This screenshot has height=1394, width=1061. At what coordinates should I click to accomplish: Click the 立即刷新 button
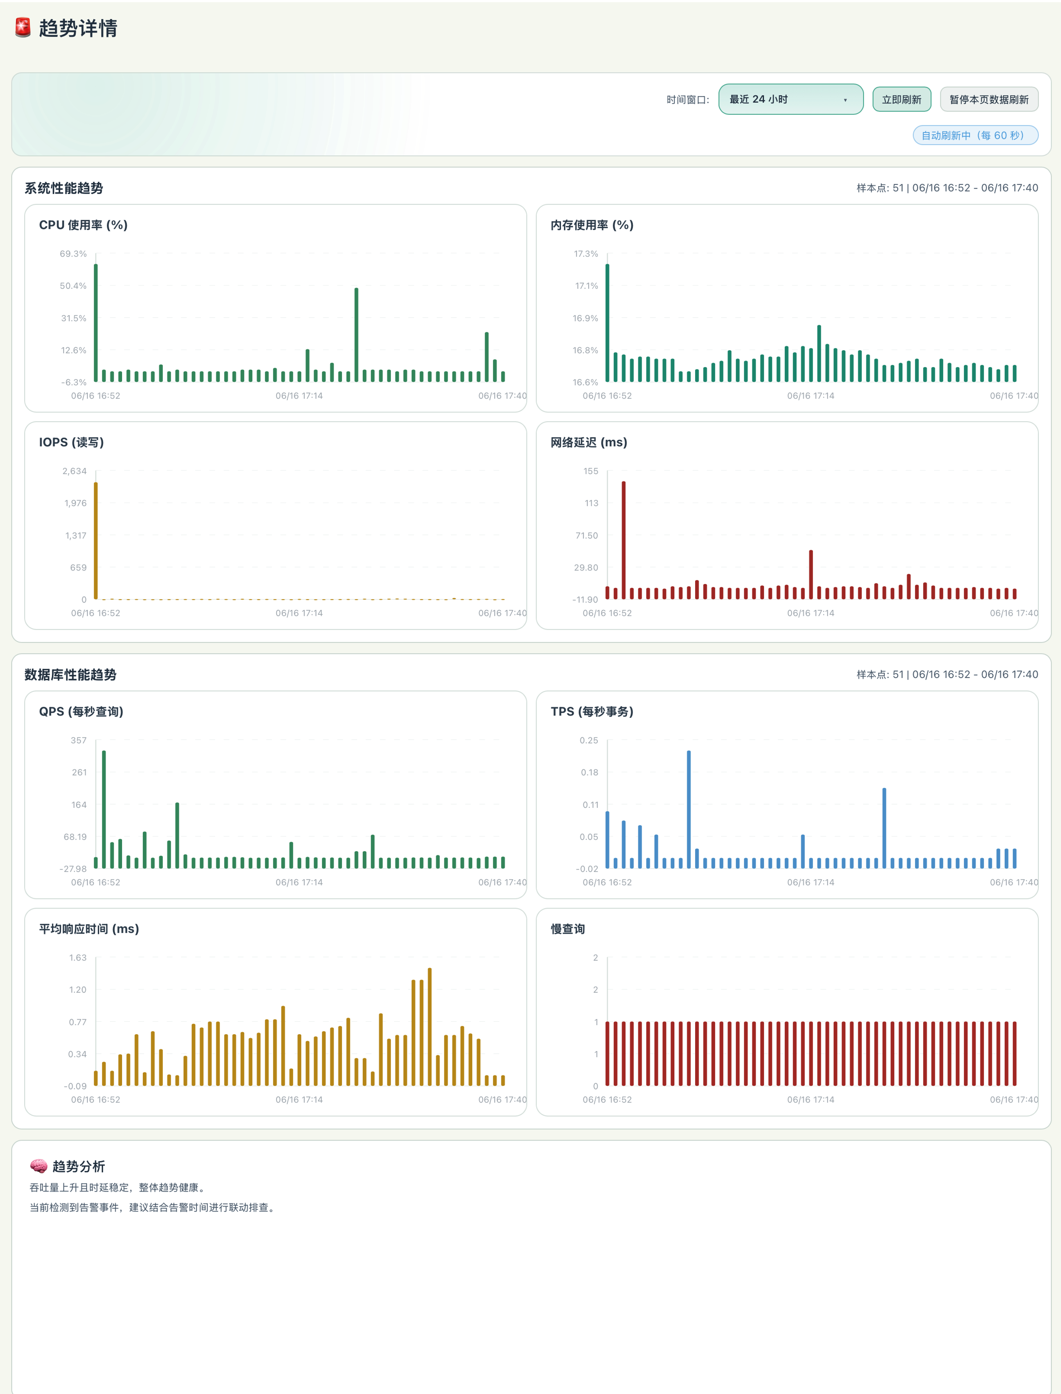tap(901, 99)
